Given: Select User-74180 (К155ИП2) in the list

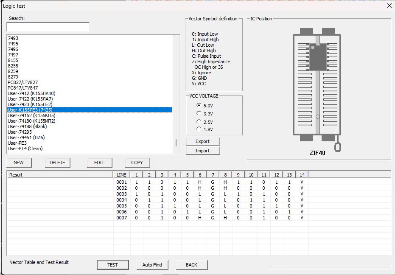Looking at the screenshot, I should click(31, 121).
